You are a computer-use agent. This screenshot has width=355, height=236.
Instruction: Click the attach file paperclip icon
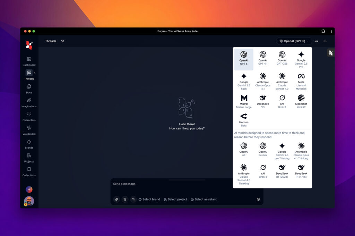117,199
